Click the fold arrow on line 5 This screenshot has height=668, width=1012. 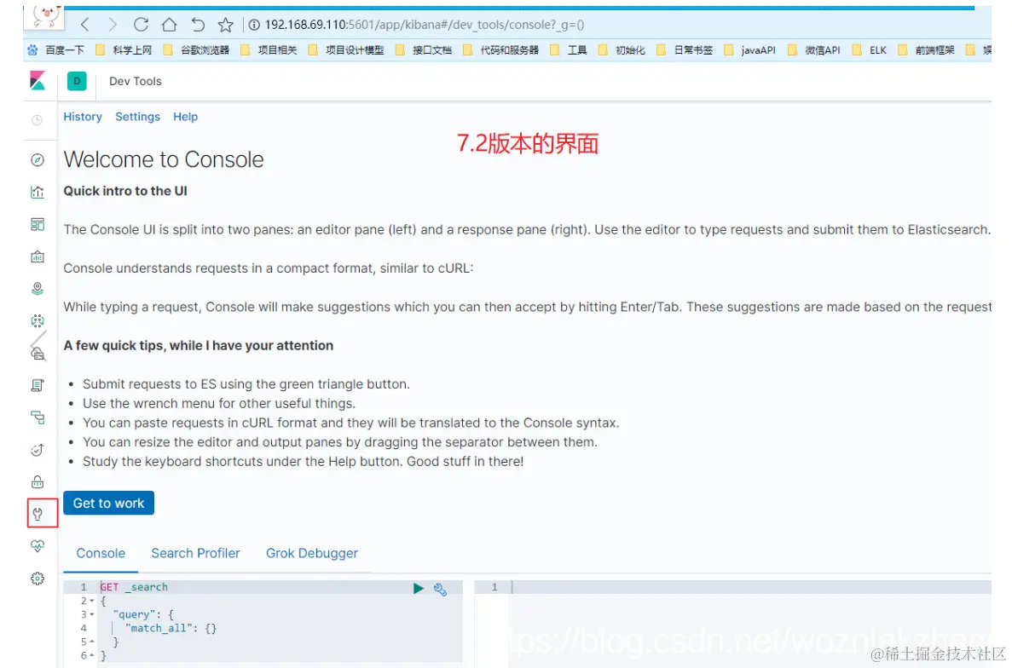pos(91,642)
